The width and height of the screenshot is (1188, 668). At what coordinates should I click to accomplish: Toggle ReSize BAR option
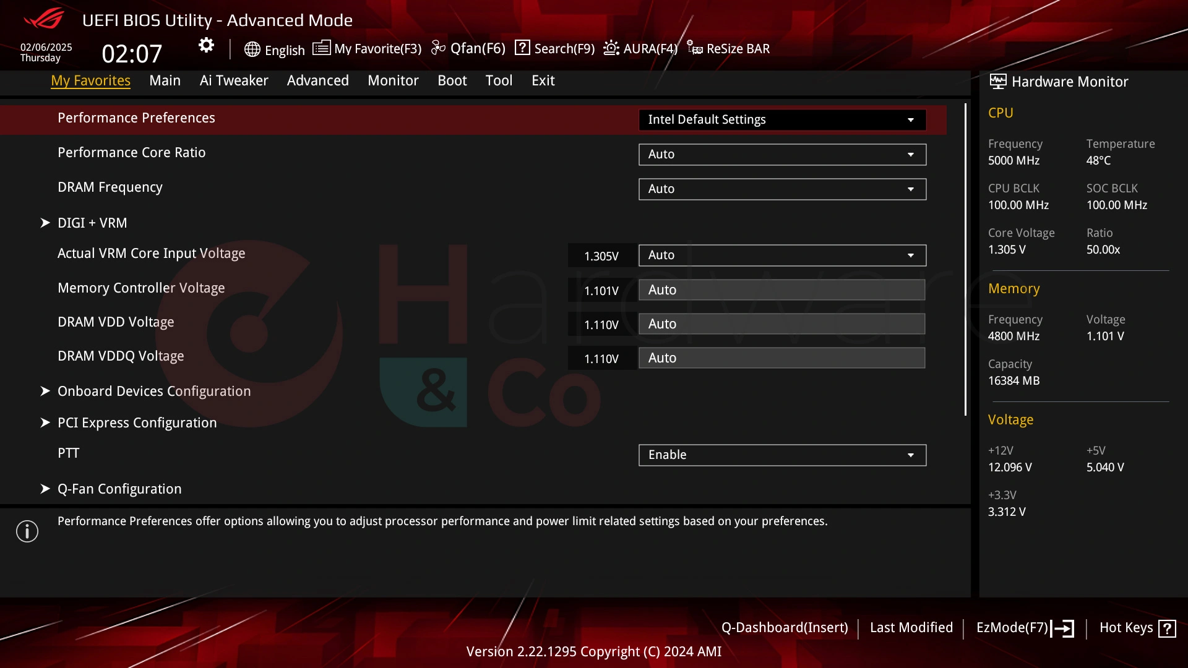pyautogui.click(x=728, y=48)
